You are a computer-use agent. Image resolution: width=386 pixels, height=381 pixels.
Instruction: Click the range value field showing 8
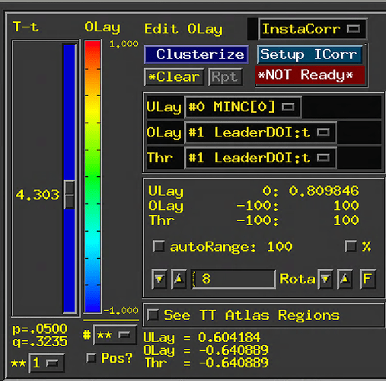(234, 279)
